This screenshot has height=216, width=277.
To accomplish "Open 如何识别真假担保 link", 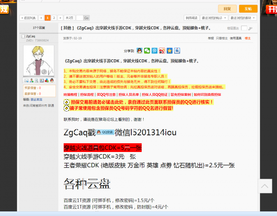I will (x=207, y=94).
